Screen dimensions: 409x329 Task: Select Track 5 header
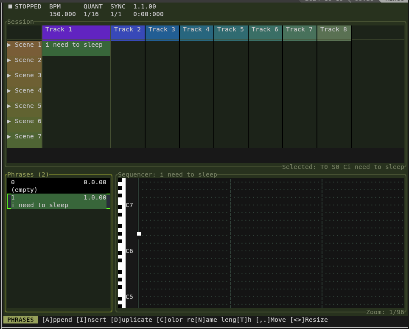pyautogui.click(x=231, y=33)
